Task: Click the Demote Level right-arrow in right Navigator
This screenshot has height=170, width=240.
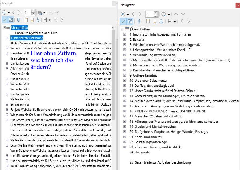Action: pyautogui.click(x=188, y=22)
